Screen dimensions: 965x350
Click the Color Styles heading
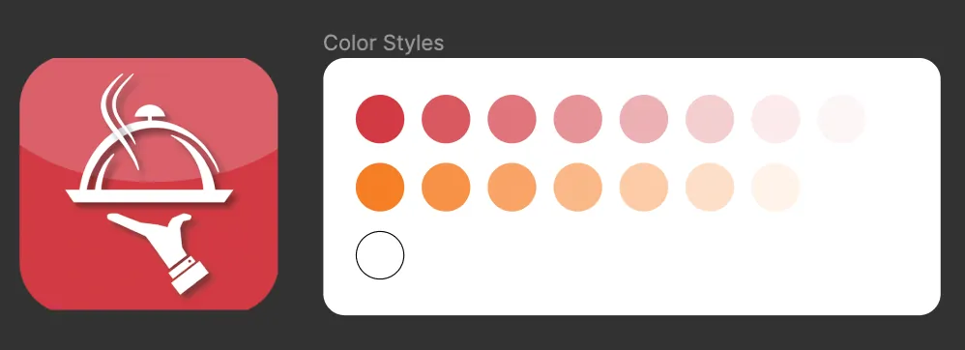384,44
